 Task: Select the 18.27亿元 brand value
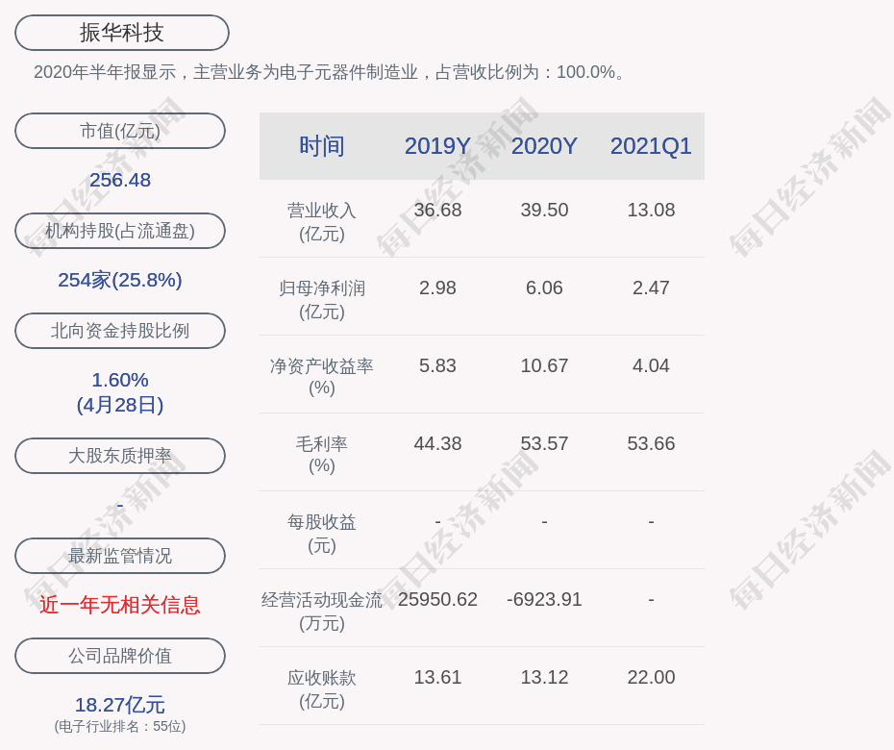(x=120, y=705)
